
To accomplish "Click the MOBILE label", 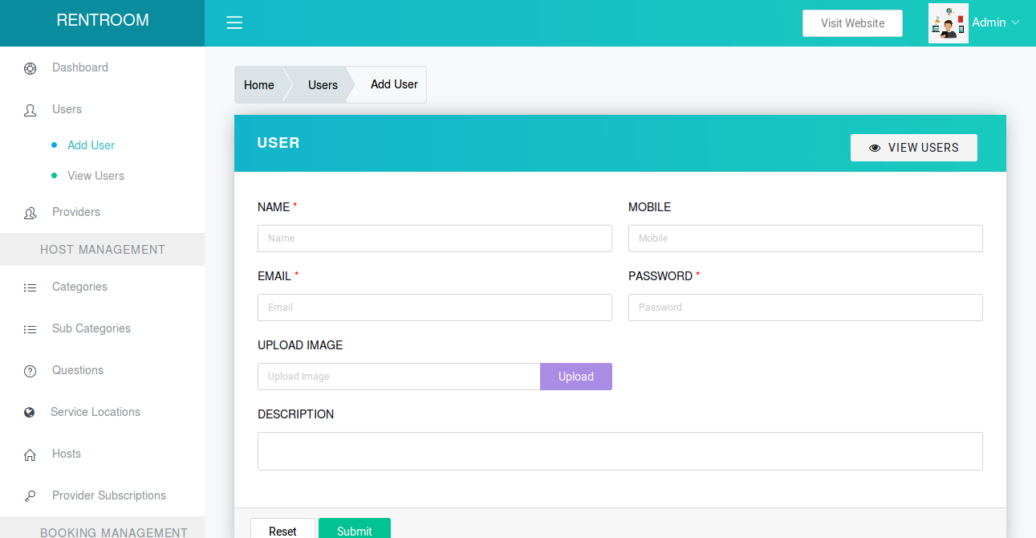I will (649, 207).
